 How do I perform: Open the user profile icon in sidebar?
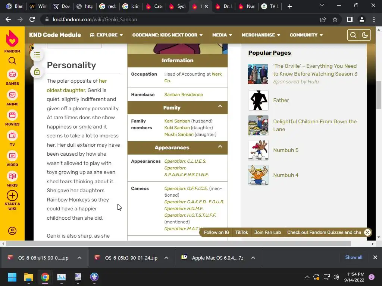tap(12, 231)
